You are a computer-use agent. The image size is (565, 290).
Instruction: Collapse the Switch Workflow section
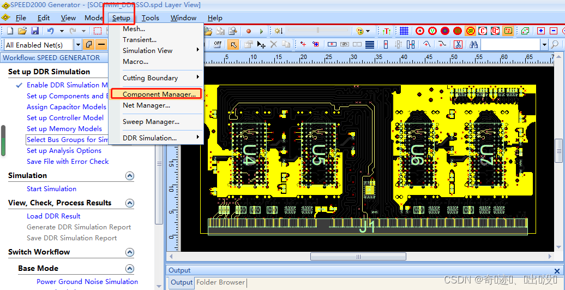(129, 252)
